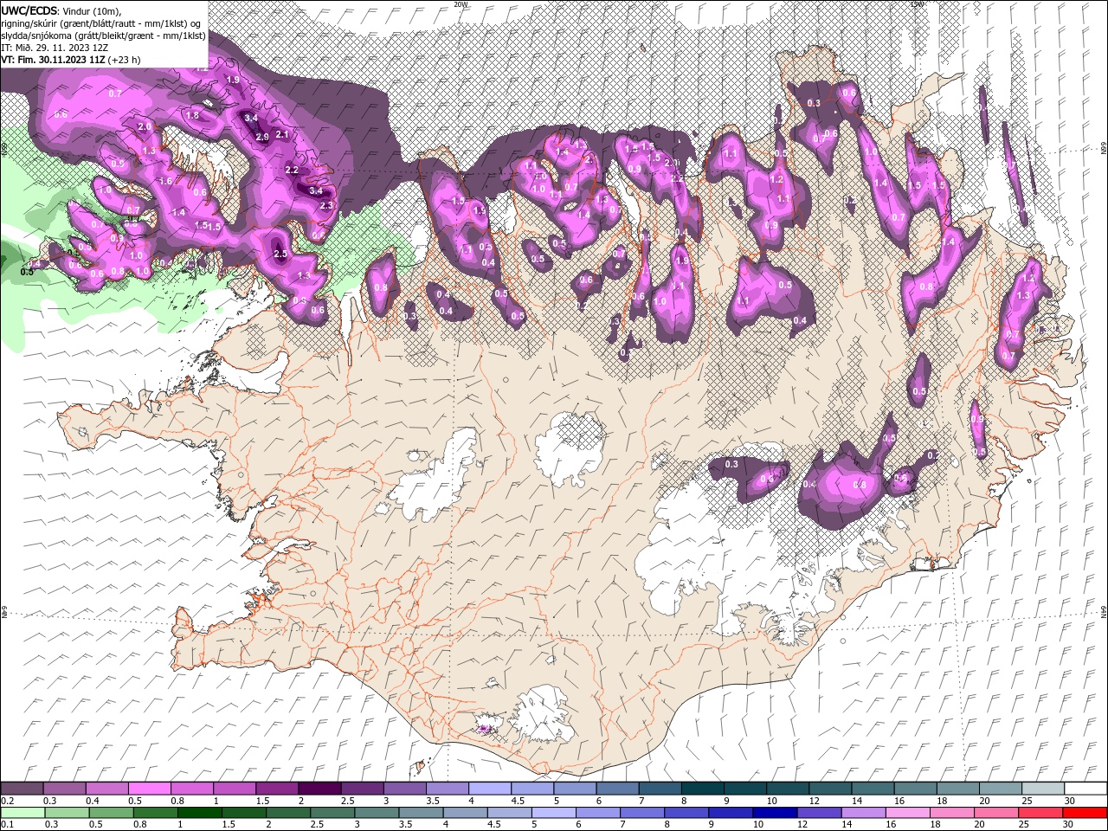
Task: Click the '(+23 h)' forecast offset text
Action: tap(125, 60)
